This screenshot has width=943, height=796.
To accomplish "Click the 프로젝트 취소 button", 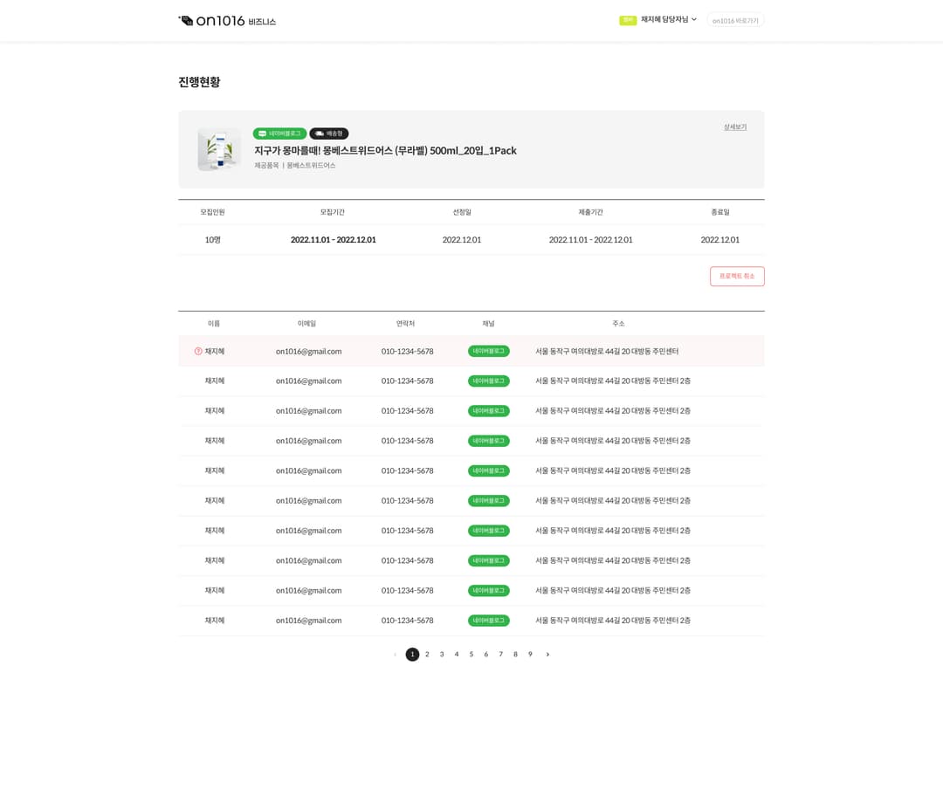I will [x=737, y=277].
